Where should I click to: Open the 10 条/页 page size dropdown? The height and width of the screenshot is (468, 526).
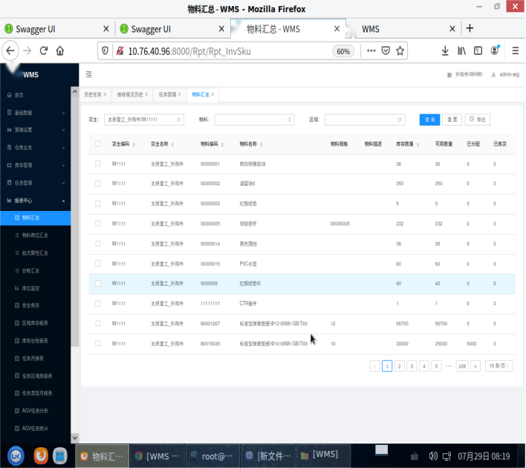click(499, 365)
